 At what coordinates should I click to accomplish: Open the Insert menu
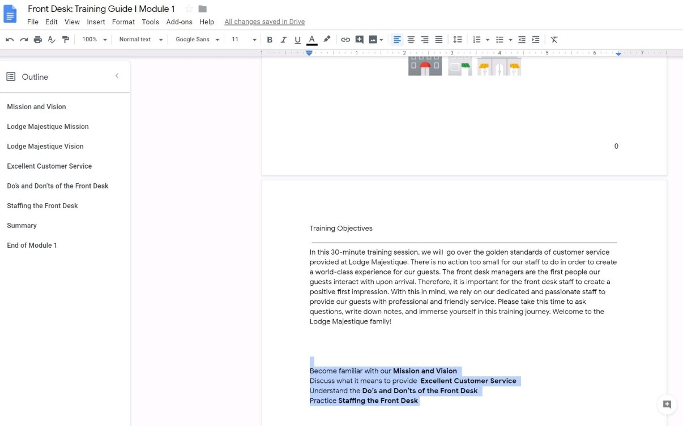[x=96, y=22]
